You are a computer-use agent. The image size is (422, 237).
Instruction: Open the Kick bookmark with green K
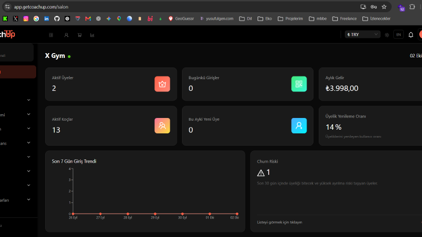(x=5, y=19)
